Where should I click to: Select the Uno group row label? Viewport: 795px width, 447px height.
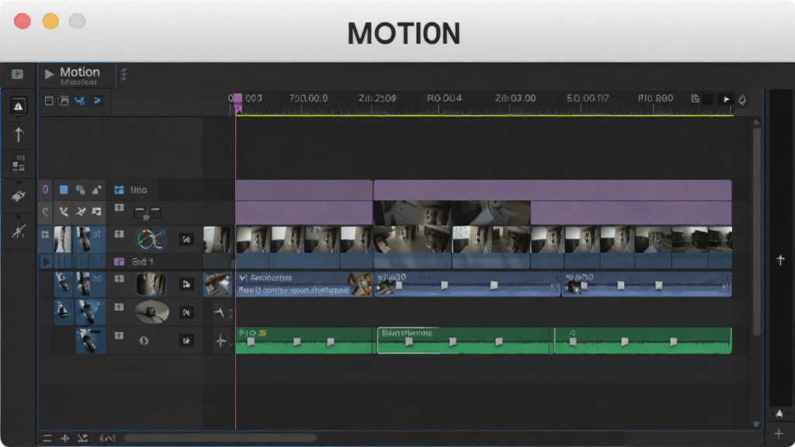click(138, 190)
